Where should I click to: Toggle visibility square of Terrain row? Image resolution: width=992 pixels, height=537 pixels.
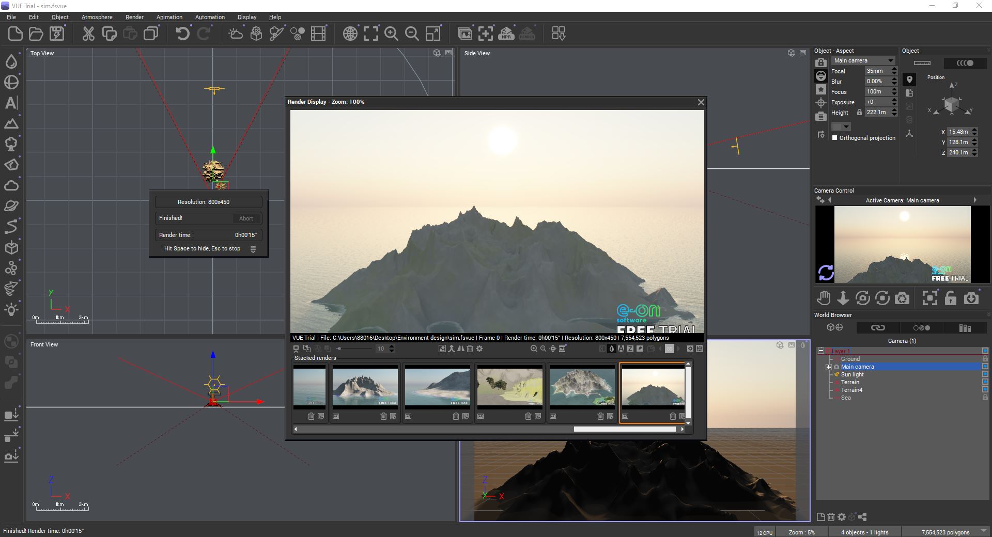(985, 382)
